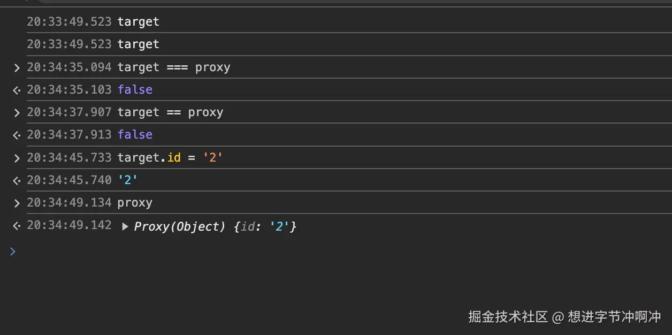Expand the Proxy(Object) disclosure triangle

point(125,226)
